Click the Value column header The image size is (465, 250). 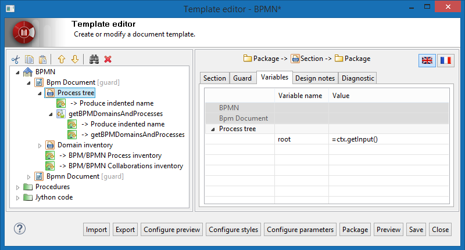click(389, 96)
